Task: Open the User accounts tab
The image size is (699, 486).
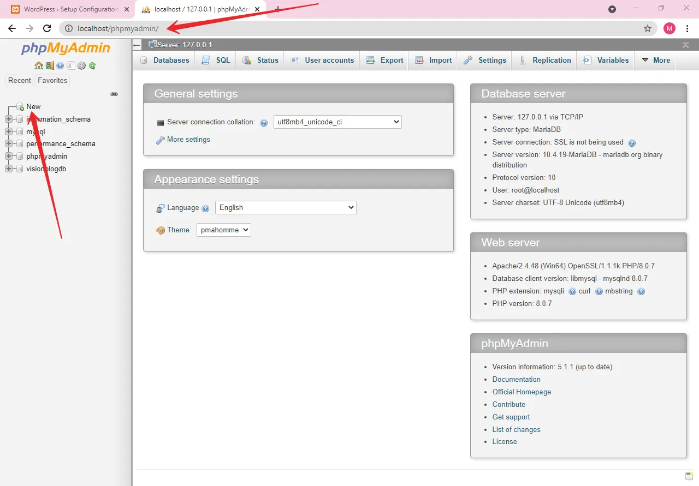Action: click(x=322, y=60)
